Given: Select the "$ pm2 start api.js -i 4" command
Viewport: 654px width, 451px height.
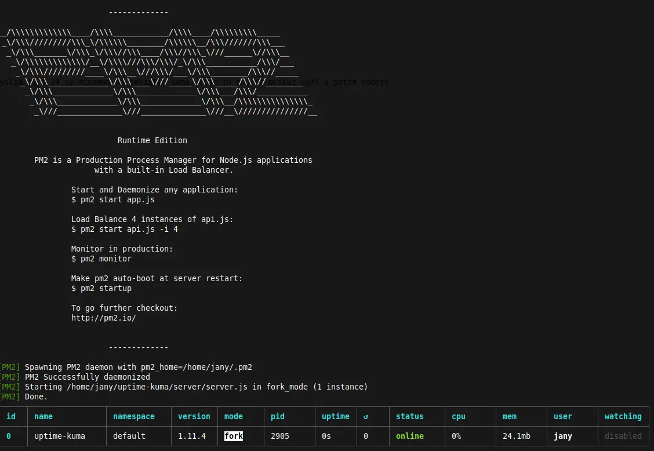Looking at the screenshot, I should click(x=125, y=230).
